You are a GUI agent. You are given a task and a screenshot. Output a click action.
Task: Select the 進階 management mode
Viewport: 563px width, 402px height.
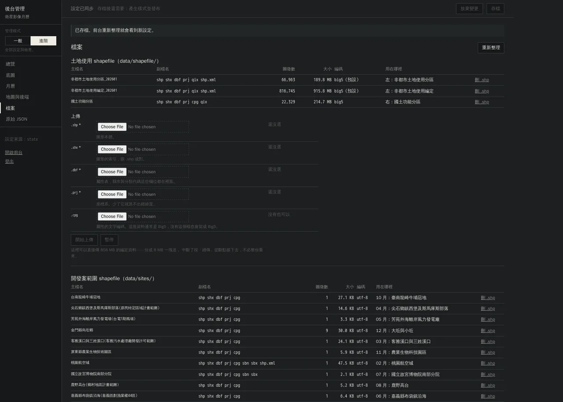[44, 41]
